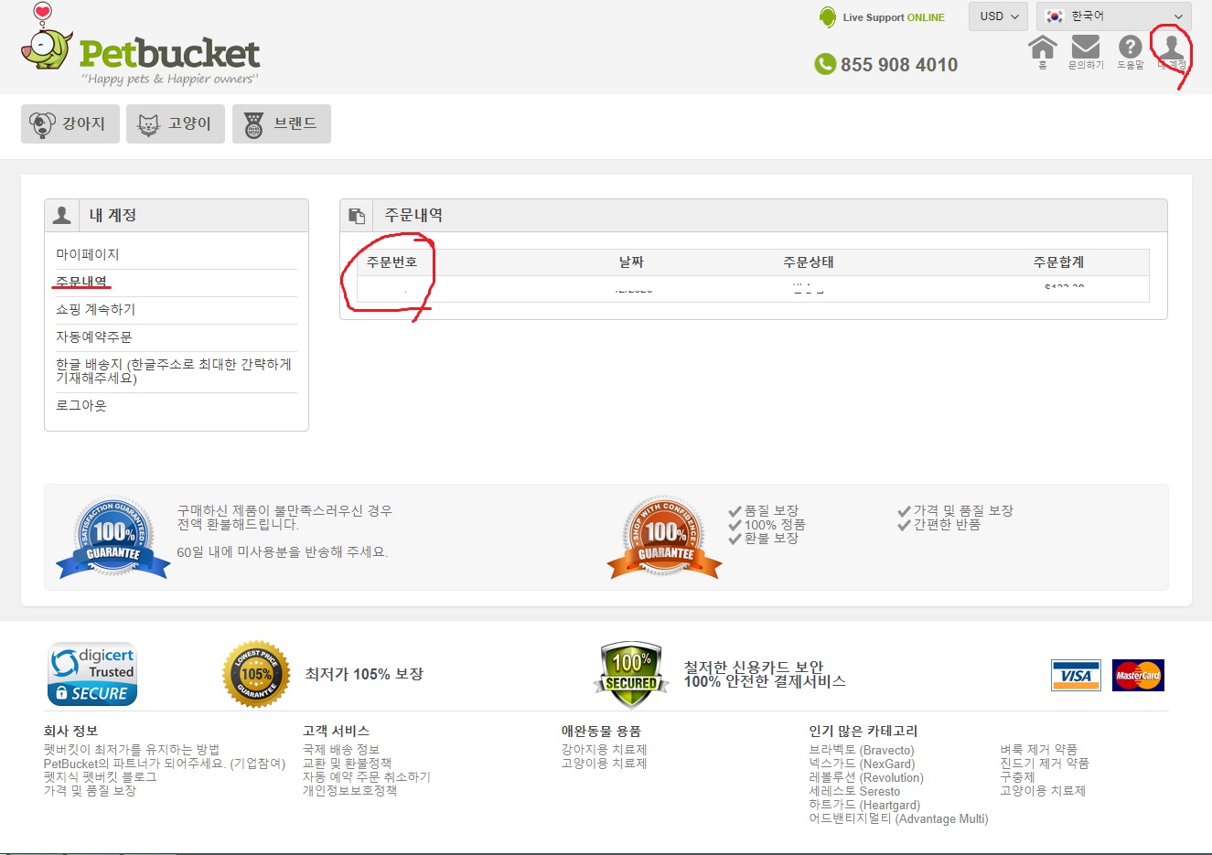Open 벼룩 제거 약품 link
Image resolution: width=1212 pixels, height=855 pixels.
(1039, 750)
